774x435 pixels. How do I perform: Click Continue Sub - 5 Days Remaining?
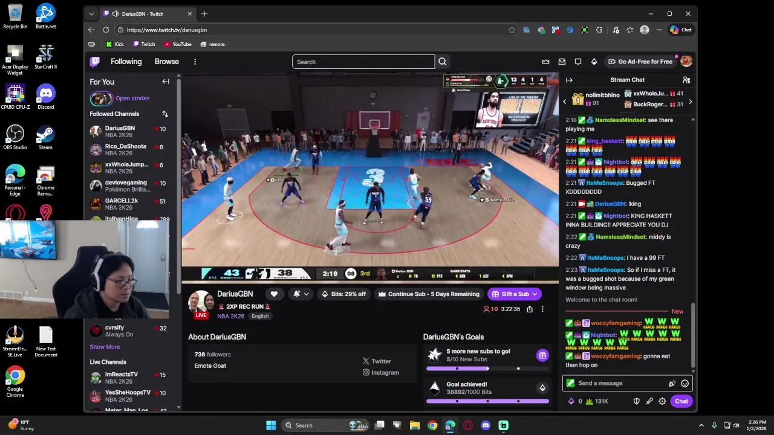pyautogui.click(x=429, y=294)
